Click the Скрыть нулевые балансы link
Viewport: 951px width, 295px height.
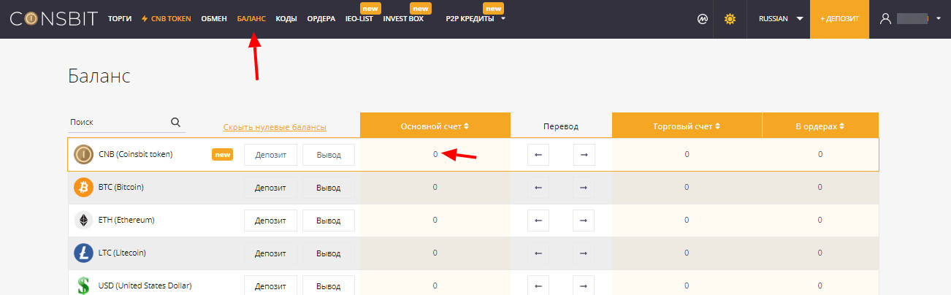(275, 128)
